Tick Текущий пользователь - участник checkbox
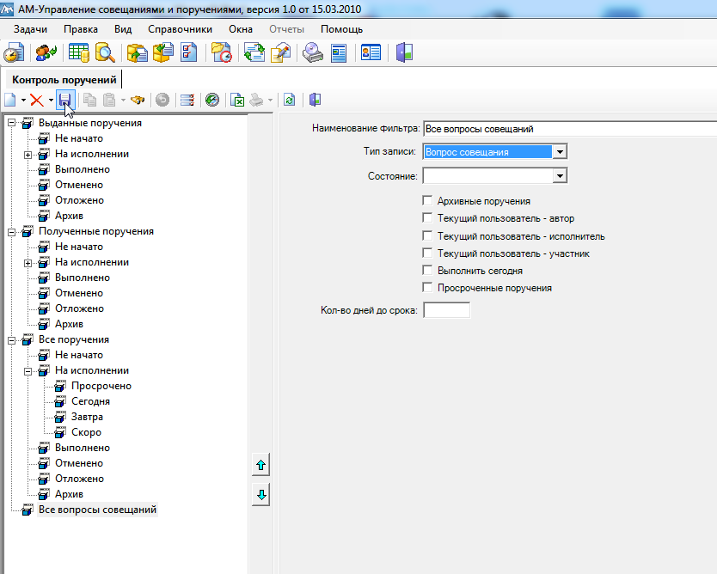 pos(427,253)
